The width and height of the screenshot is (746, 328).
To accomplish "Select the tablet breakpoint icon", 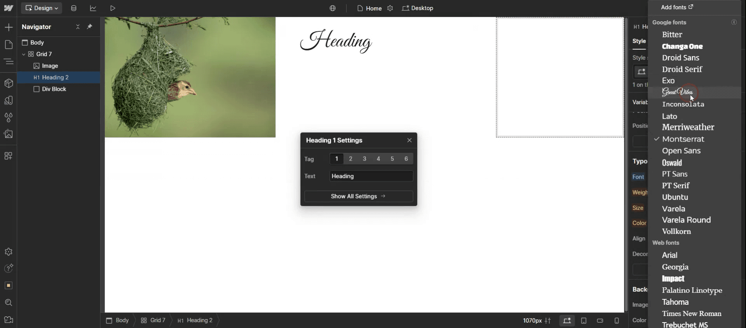I will click(x=584, y=321).
